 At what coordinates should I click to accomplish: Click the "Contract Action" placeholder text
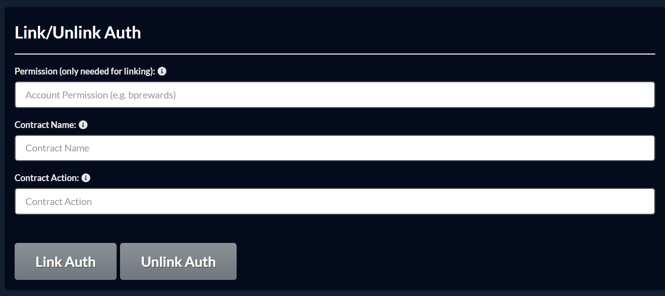click(x=59, y=202)
